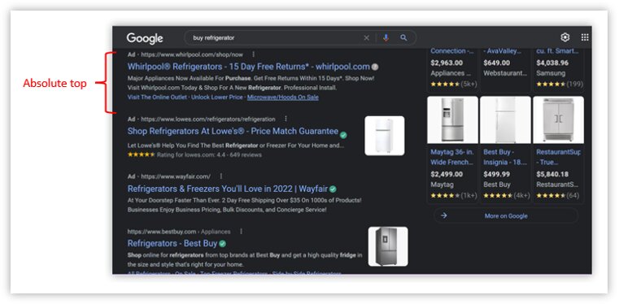Submit search with the magnifier icon
Viewport: 619px width, 304px height.
[403, 38]
